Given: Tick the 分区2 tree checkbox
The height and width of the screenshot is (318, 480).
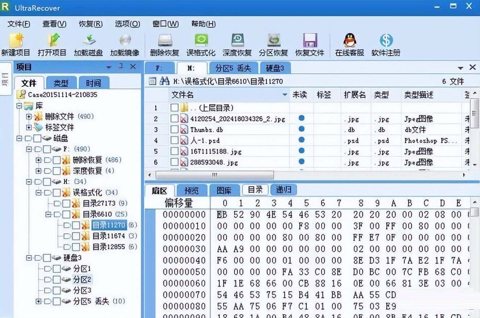Looking at the screenshot, I should pos(57,280).
